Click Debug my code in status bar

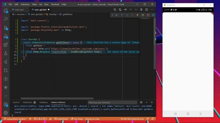pos(92,119)
